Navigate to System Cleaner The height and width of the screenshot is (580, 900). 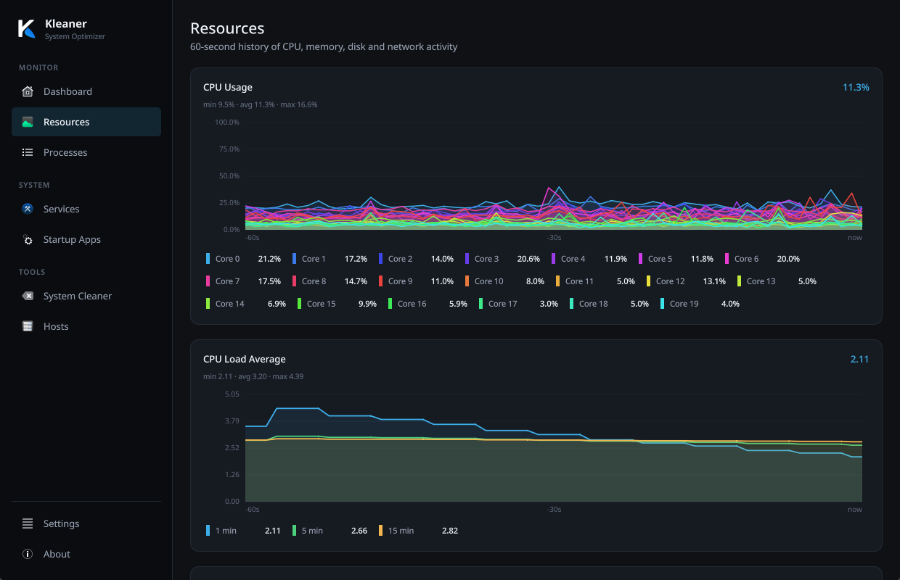[86, 296]
